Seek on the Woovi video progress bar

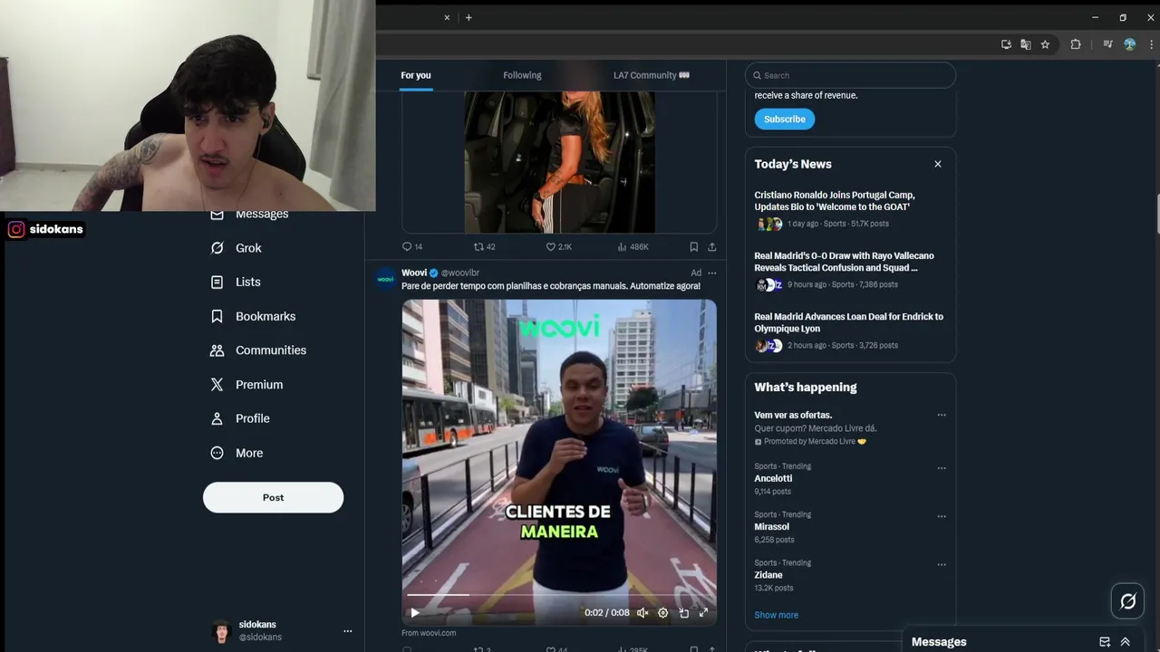coord(559,595)
